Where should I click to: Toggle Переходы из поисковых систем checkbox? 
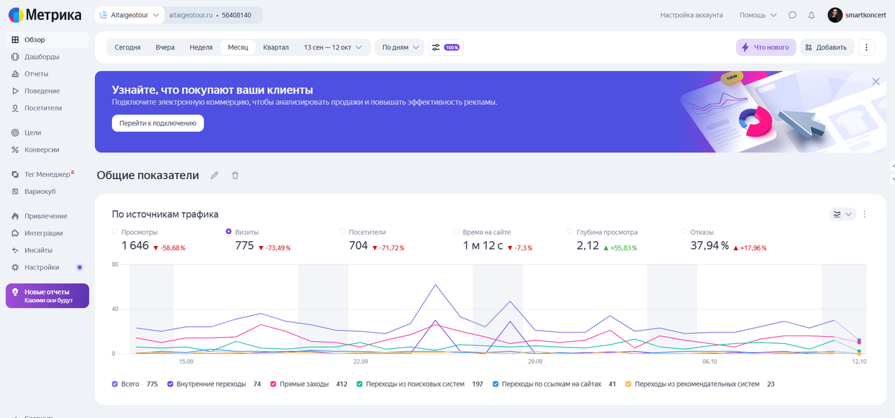click(359, 384)
